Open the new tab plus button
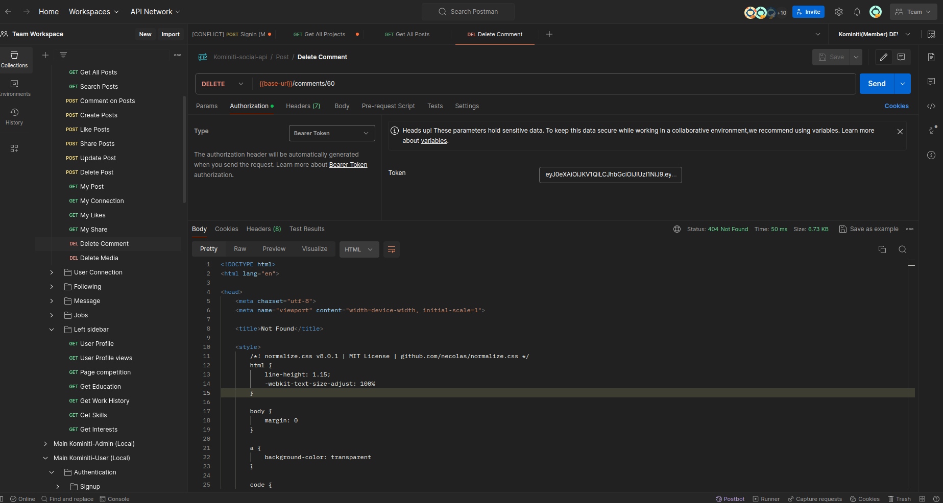Screen dimensions: 943x503 coord(549,34)
